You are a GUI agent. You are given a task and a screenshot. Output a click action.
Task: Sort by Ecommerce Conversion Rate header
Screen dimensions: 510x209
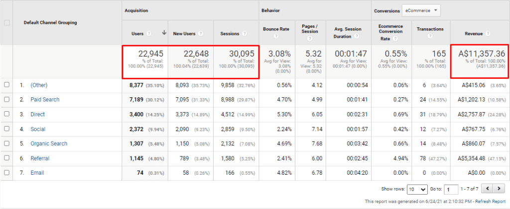[x=390, y=31]
